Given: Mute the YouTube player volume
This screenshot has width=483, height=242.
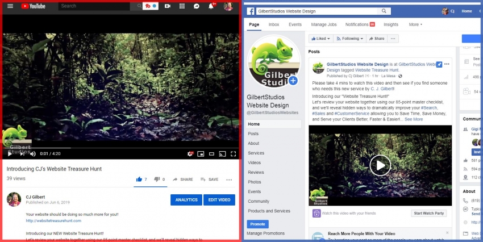Looking at the screenshot, I should [32, 153].
